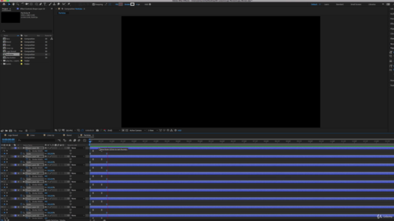
Task: Take a snapshot with the camera icon
Action: click(97, 131)
